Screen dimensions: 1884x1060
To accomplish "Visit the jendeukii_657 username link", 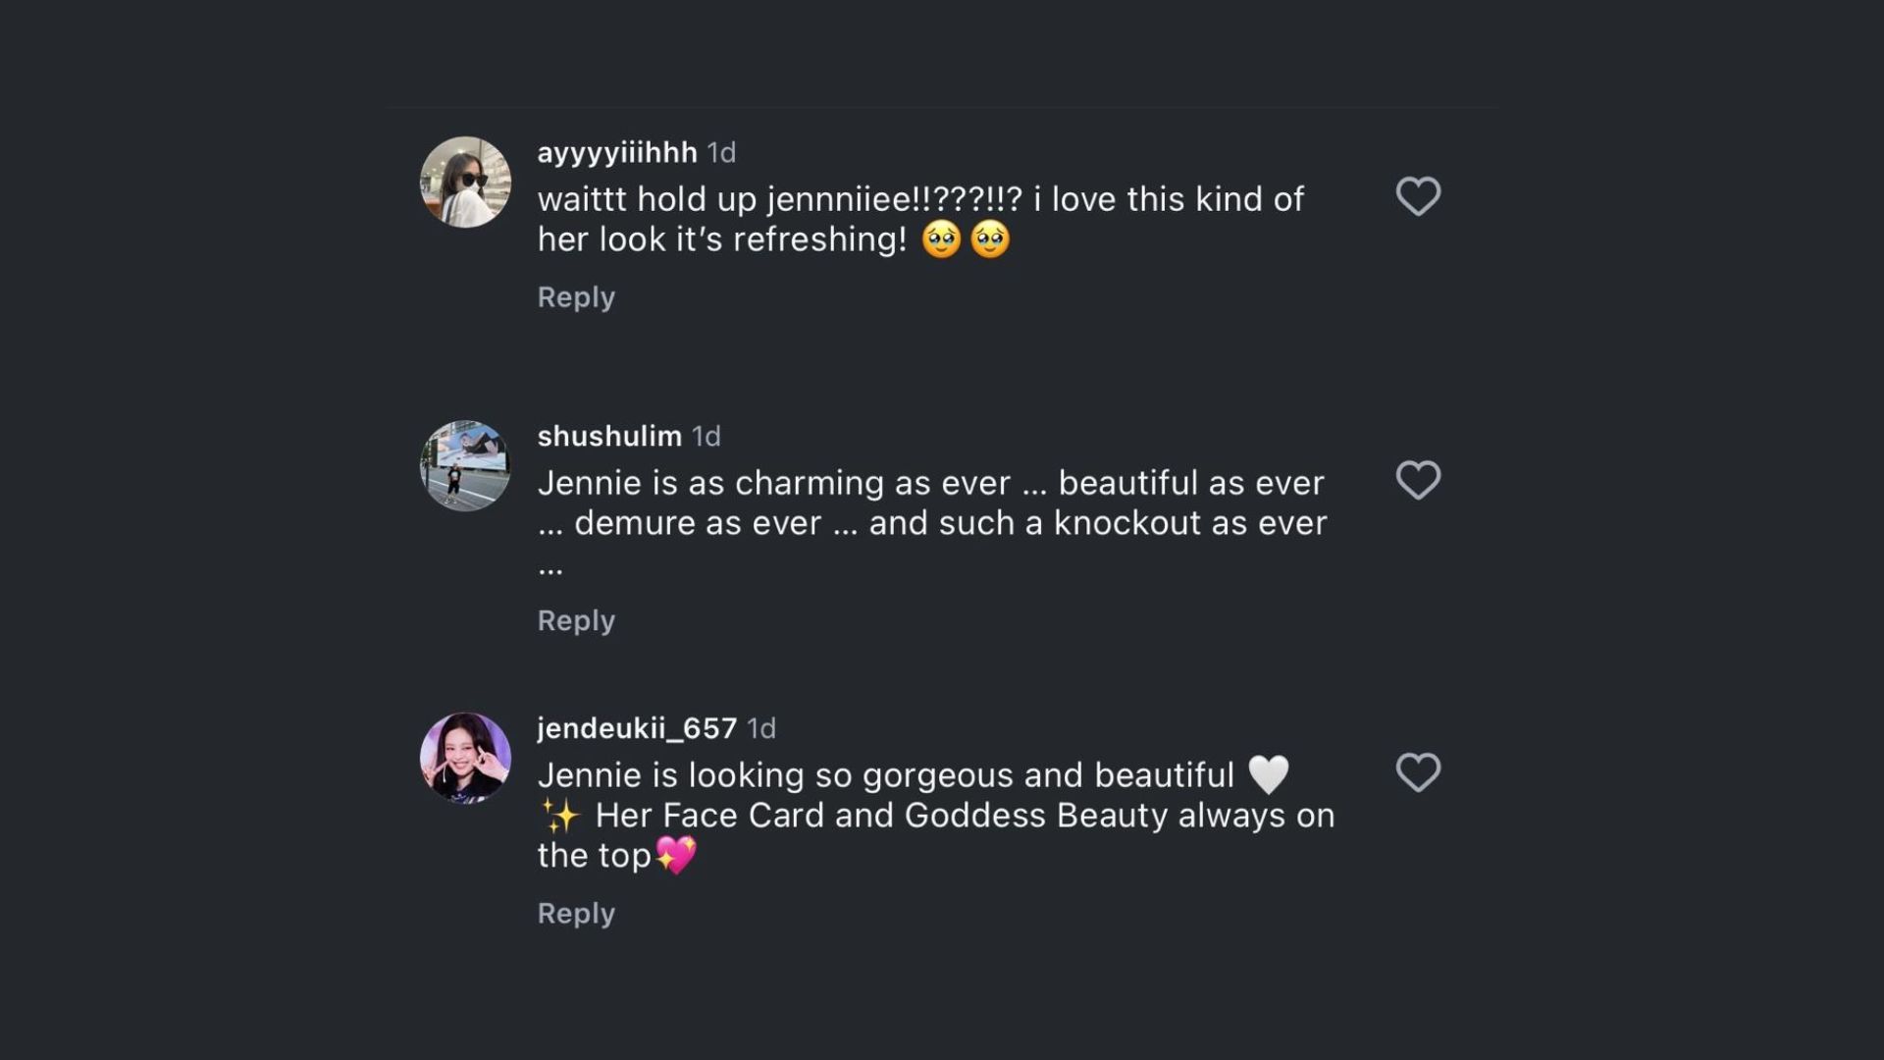I will click(x=637, y=728).
